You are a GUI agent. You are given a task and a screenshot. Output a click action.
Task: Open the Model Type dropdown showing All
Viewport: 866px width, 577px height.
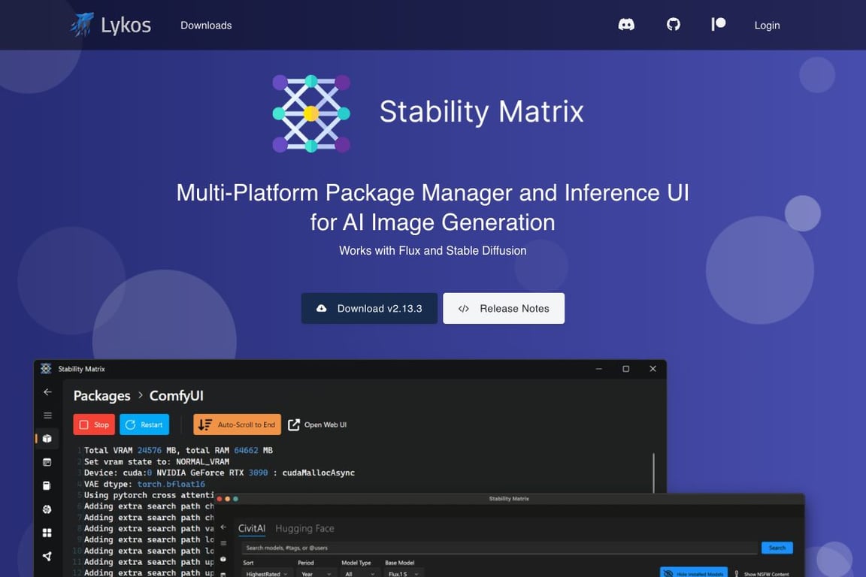click(359, 574)
